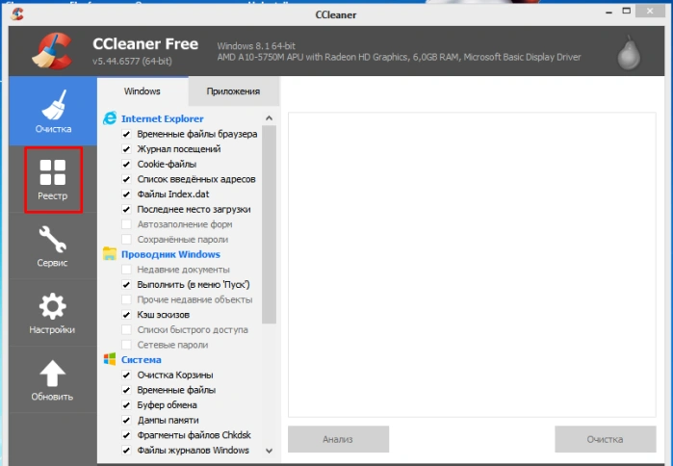Uncheck Файлы Index.dat
Image resolution: width=673 pixels, height=466 pixels.
[126, 194]
